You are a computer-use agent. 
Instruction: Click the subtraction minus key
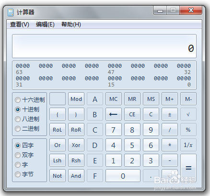click(170, 160)
